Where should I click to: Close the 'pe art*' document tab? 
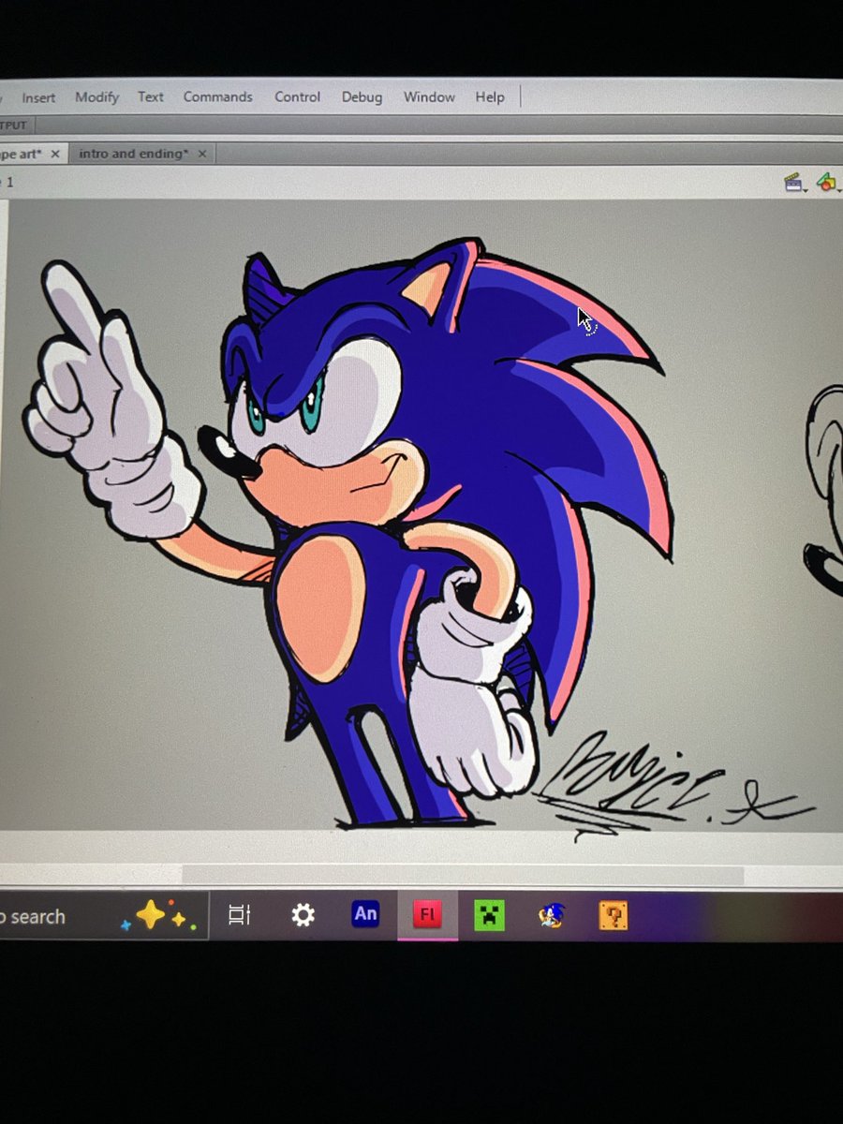pyautogui.click(x=54, y=154)
